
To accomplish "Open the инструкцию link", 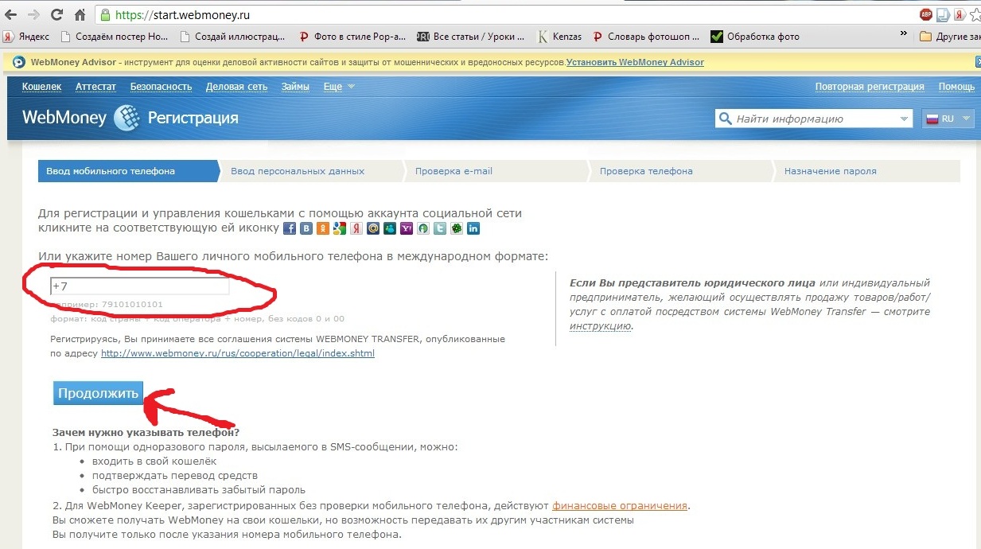I will pyautogui.click(x=601, y=325).
